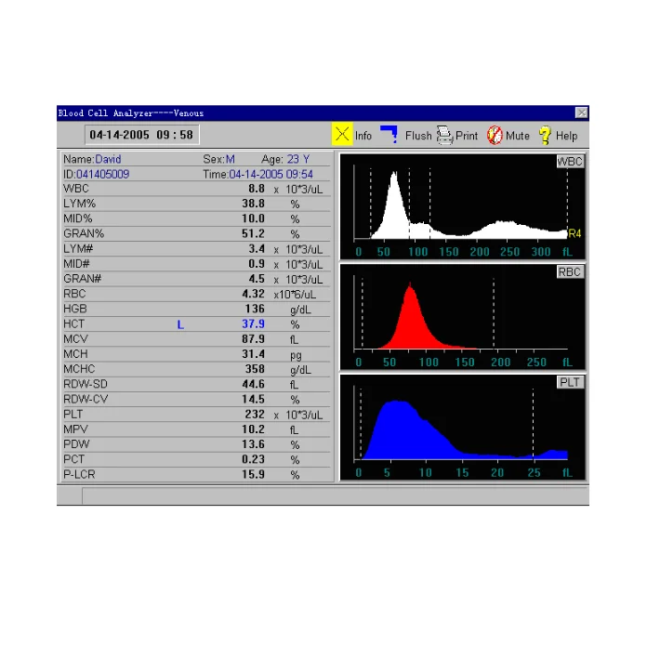This screenshot has height=647, width=647.
Task: Click the WBC value 8.8
Action: [257, 189]
